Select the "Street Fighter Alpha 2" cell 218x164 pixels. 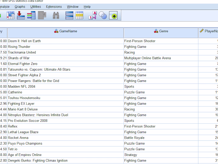65,75
